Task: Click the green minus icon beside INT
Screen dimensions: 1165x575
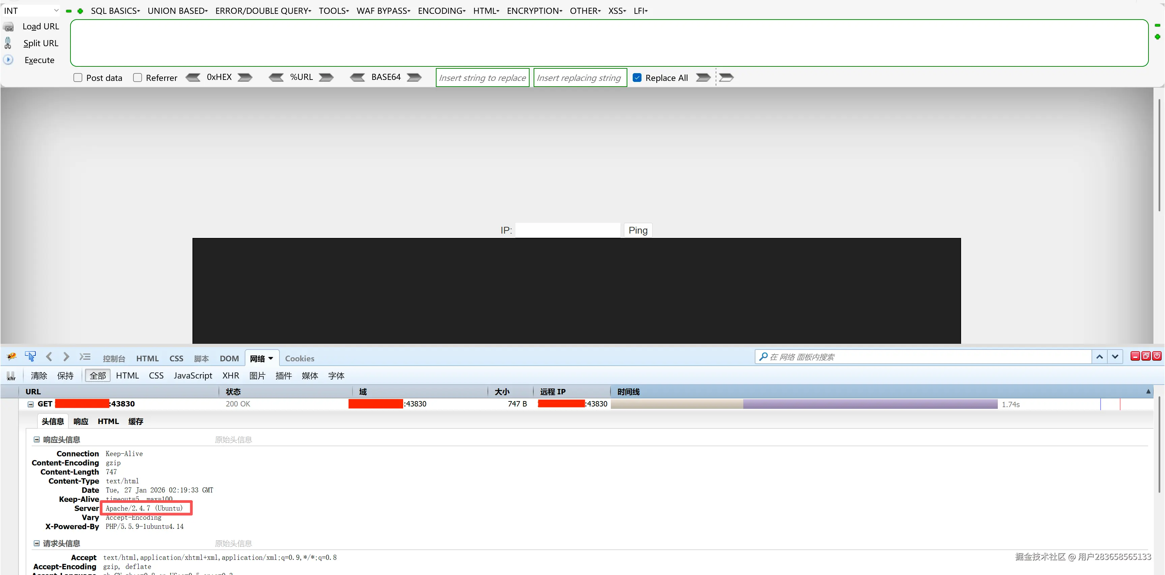Action: tap(69, 11)
